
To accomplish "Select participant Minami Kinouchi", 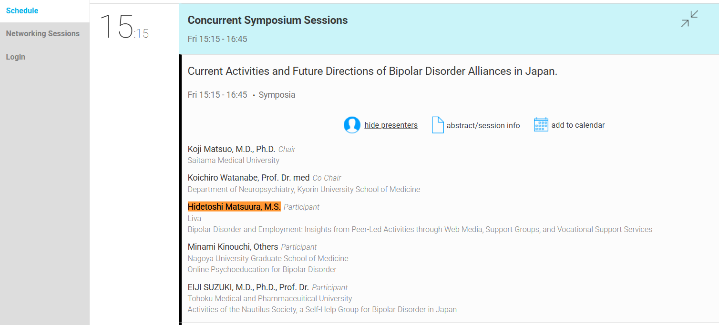I will 233,247.
